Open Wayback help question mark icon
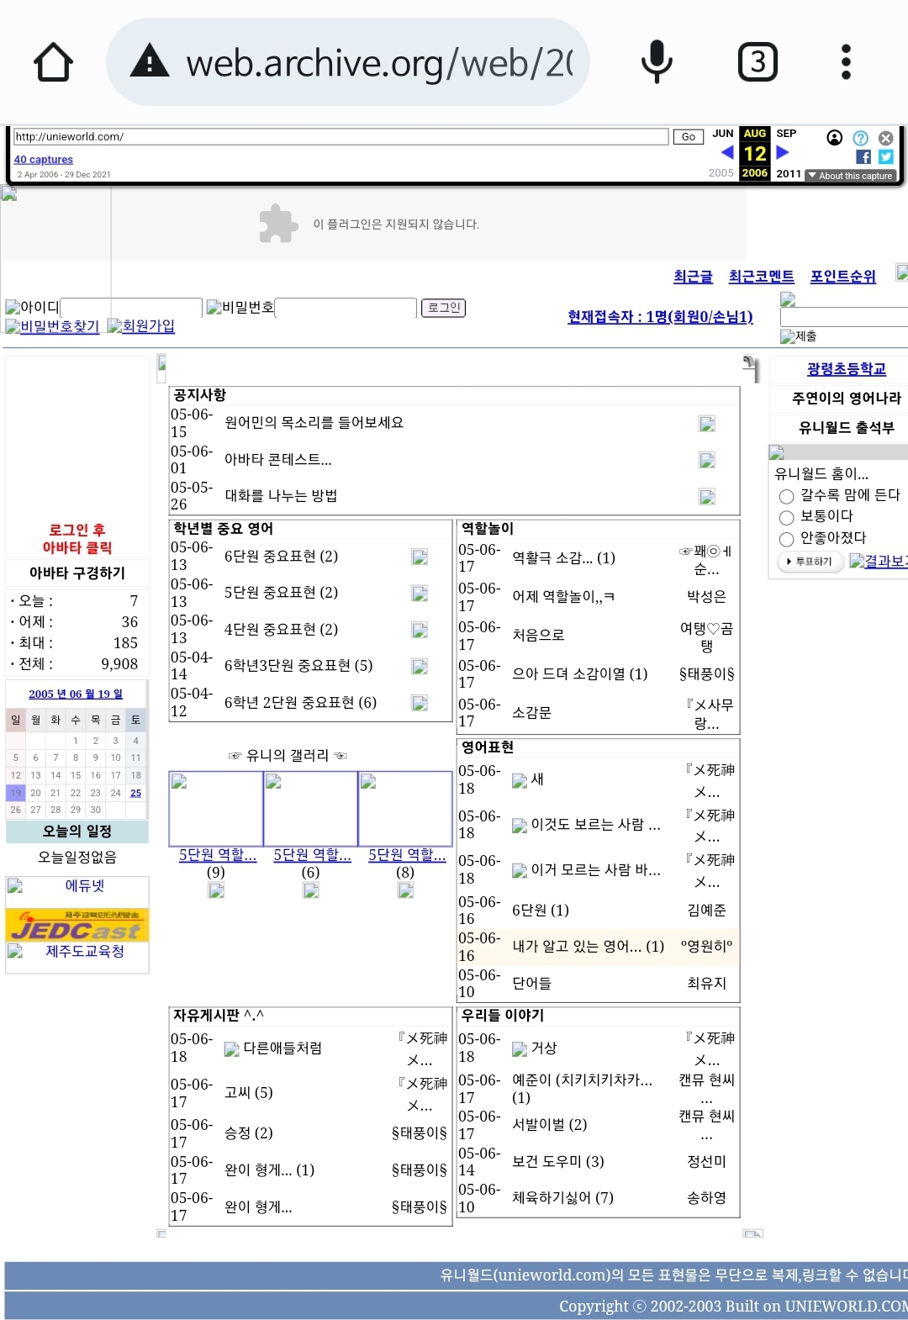Screen dimensions: 908x1320 [861, 138]
